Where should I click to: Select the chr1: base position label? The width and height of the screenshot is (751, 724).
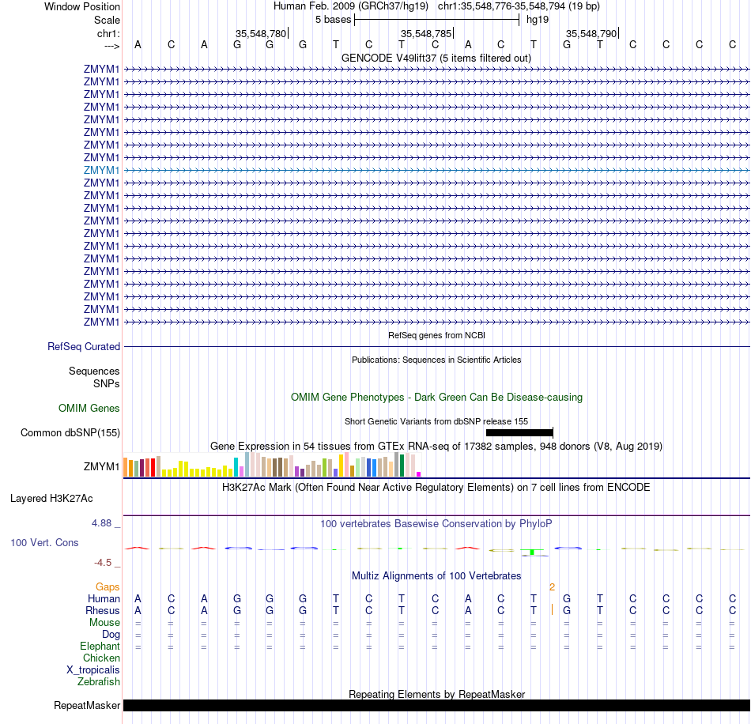108,33
